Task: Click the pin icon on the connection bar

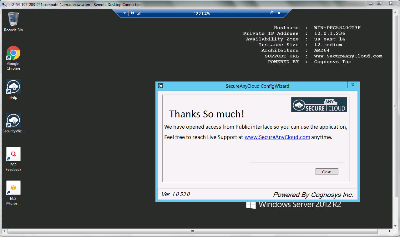Action: click(x=131, y=13)
